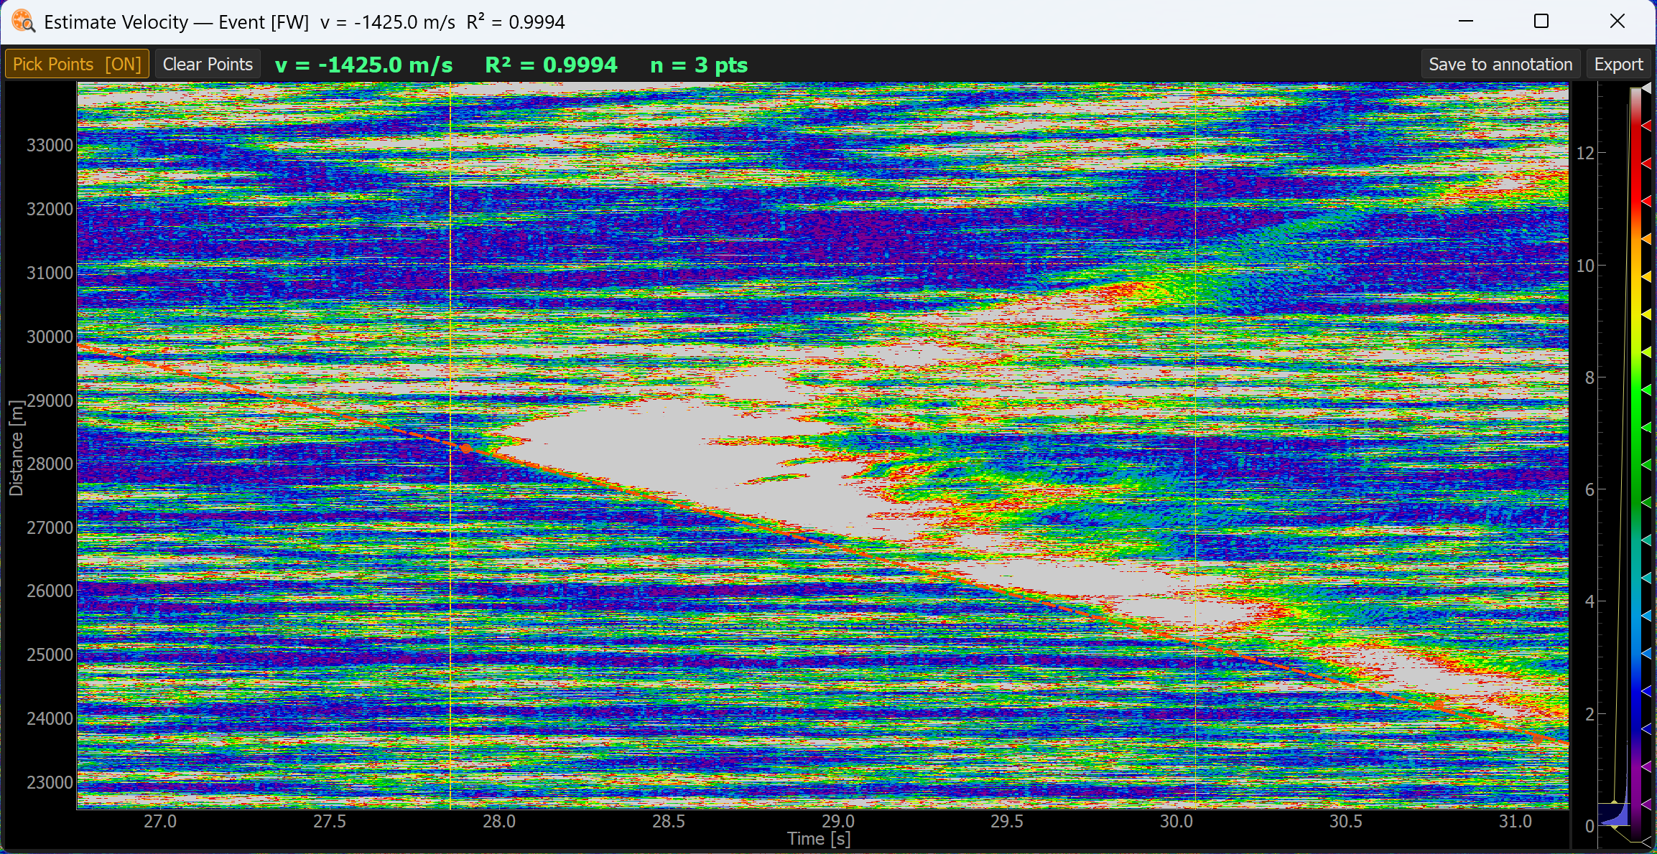Minimize the Estimate Velocity window
This screenshot has width=1657, height=854.
coord(1466,22)
